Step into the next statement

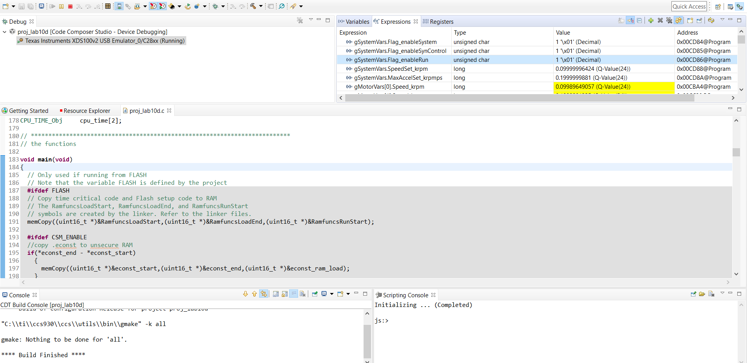pyautogui.click(x=79, y=6)
